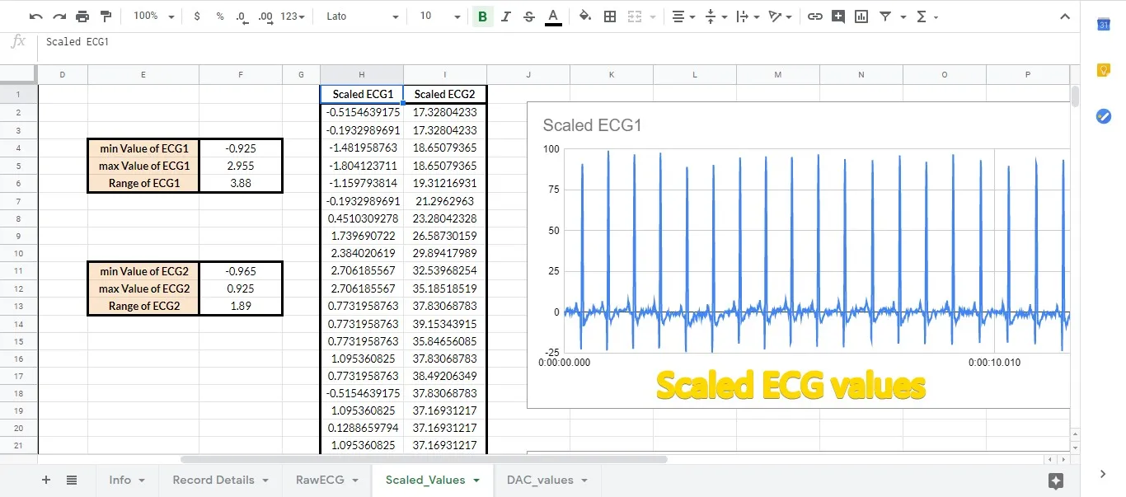
Task: Open Google Calendar in side panel
Action: pyautogui.click(x=1104, y=25)
